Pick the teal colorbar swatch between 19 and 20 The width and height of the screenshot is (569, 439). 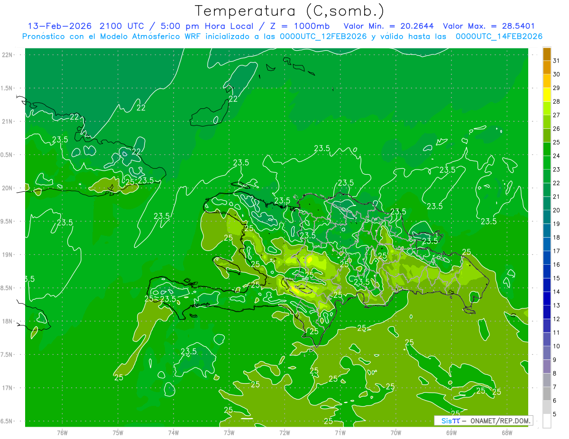click(x=547, y=217)
